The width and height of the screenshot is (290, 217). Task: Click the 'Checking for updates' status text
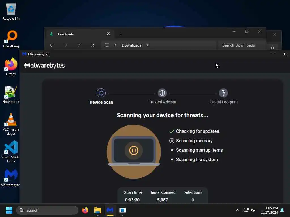(197, 131)
